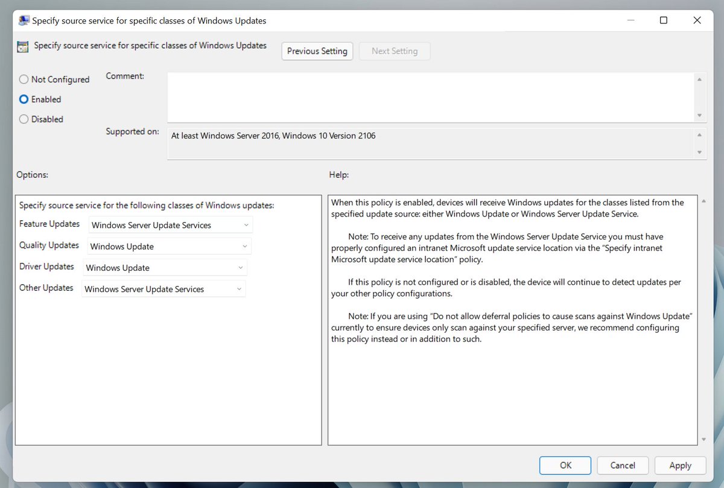The image size is (724, 488).
Task: Click the policy setting icon beside the heading
Action: tap(23, 46)
